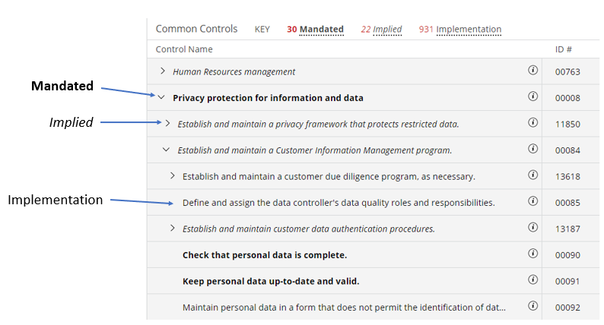Collapse Privacy protection for information and data
Viewport: 604px width, 325px height.
(x=162, y=97)
